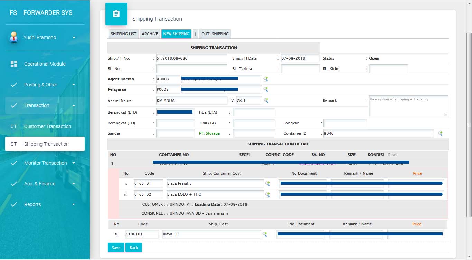Open lookup icon for Biaya Freight row
The height and width of the screenshot is (260, 472).
267,184
